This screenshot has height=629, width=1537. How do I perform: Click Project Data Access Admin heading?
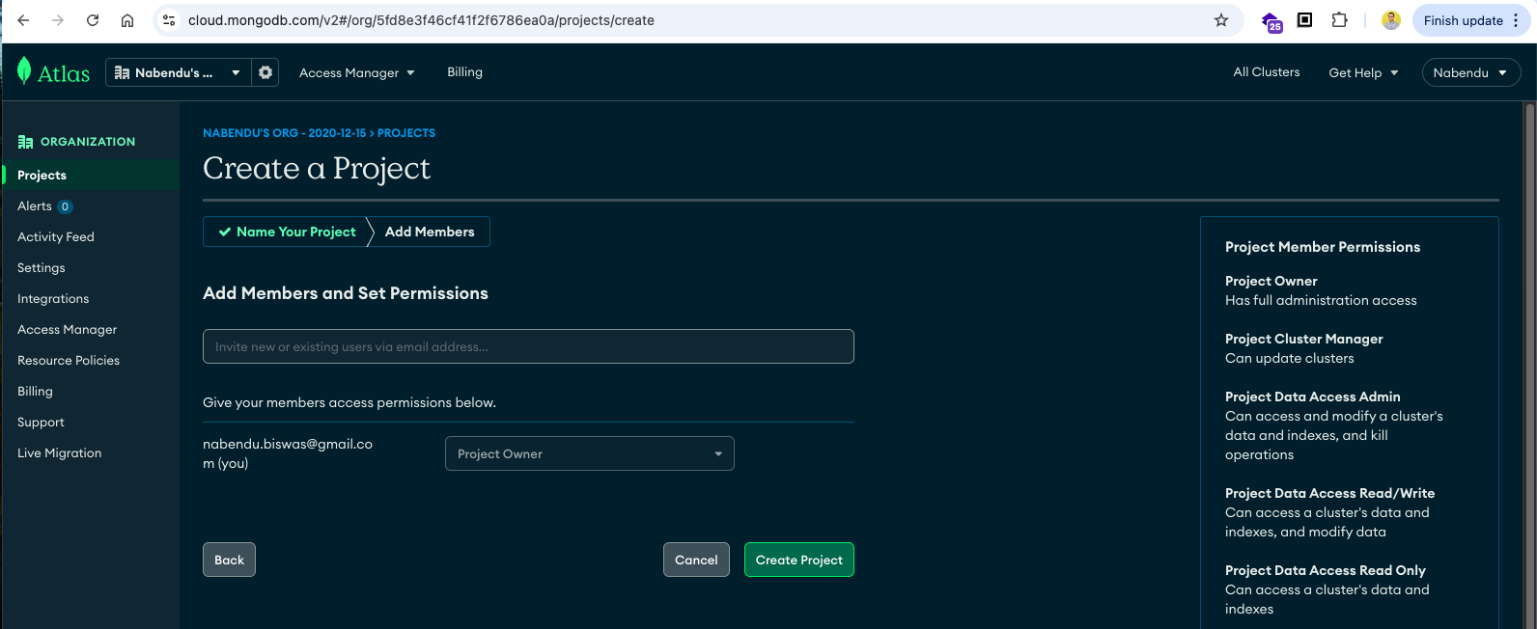(1312, 397)
